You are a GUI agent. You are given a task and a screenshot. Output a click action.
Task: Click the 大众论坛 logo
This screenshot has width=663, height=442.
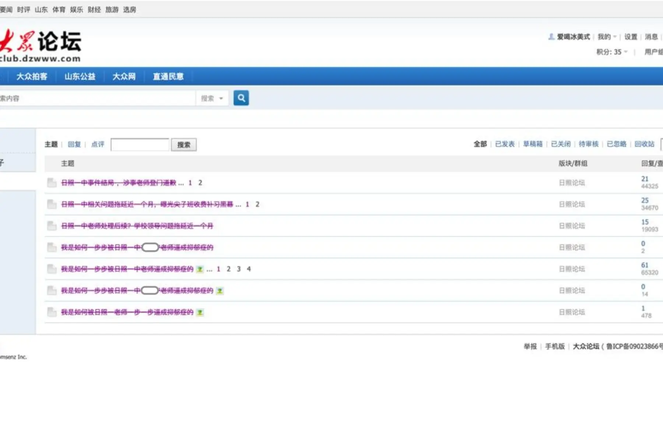pyautogui.click(x=41, y=46)
